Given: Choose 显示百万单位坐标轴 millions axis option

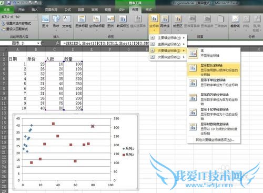Looking at the screenshot, I should [214, 99].
